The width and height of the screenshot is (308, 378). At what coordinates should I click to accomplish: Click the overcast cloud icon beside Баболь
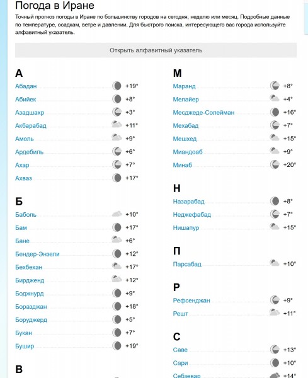pyautogui.click(x=117, y=214)
